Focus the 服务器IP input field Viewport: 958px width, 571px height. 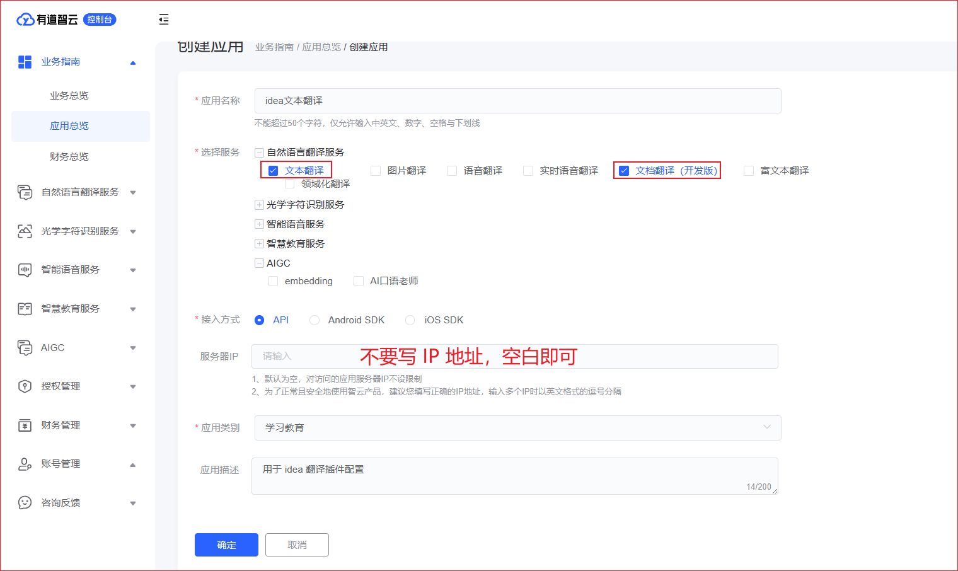pyautogui.click(x=514, y=357)
